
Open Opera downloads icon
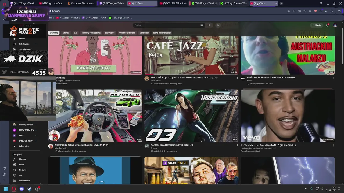pos(321,11)
